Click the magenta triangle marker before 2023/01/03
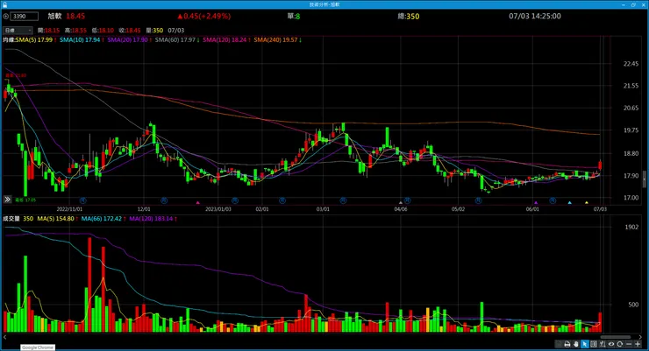649x351 pixels. (x=198, y=203)
